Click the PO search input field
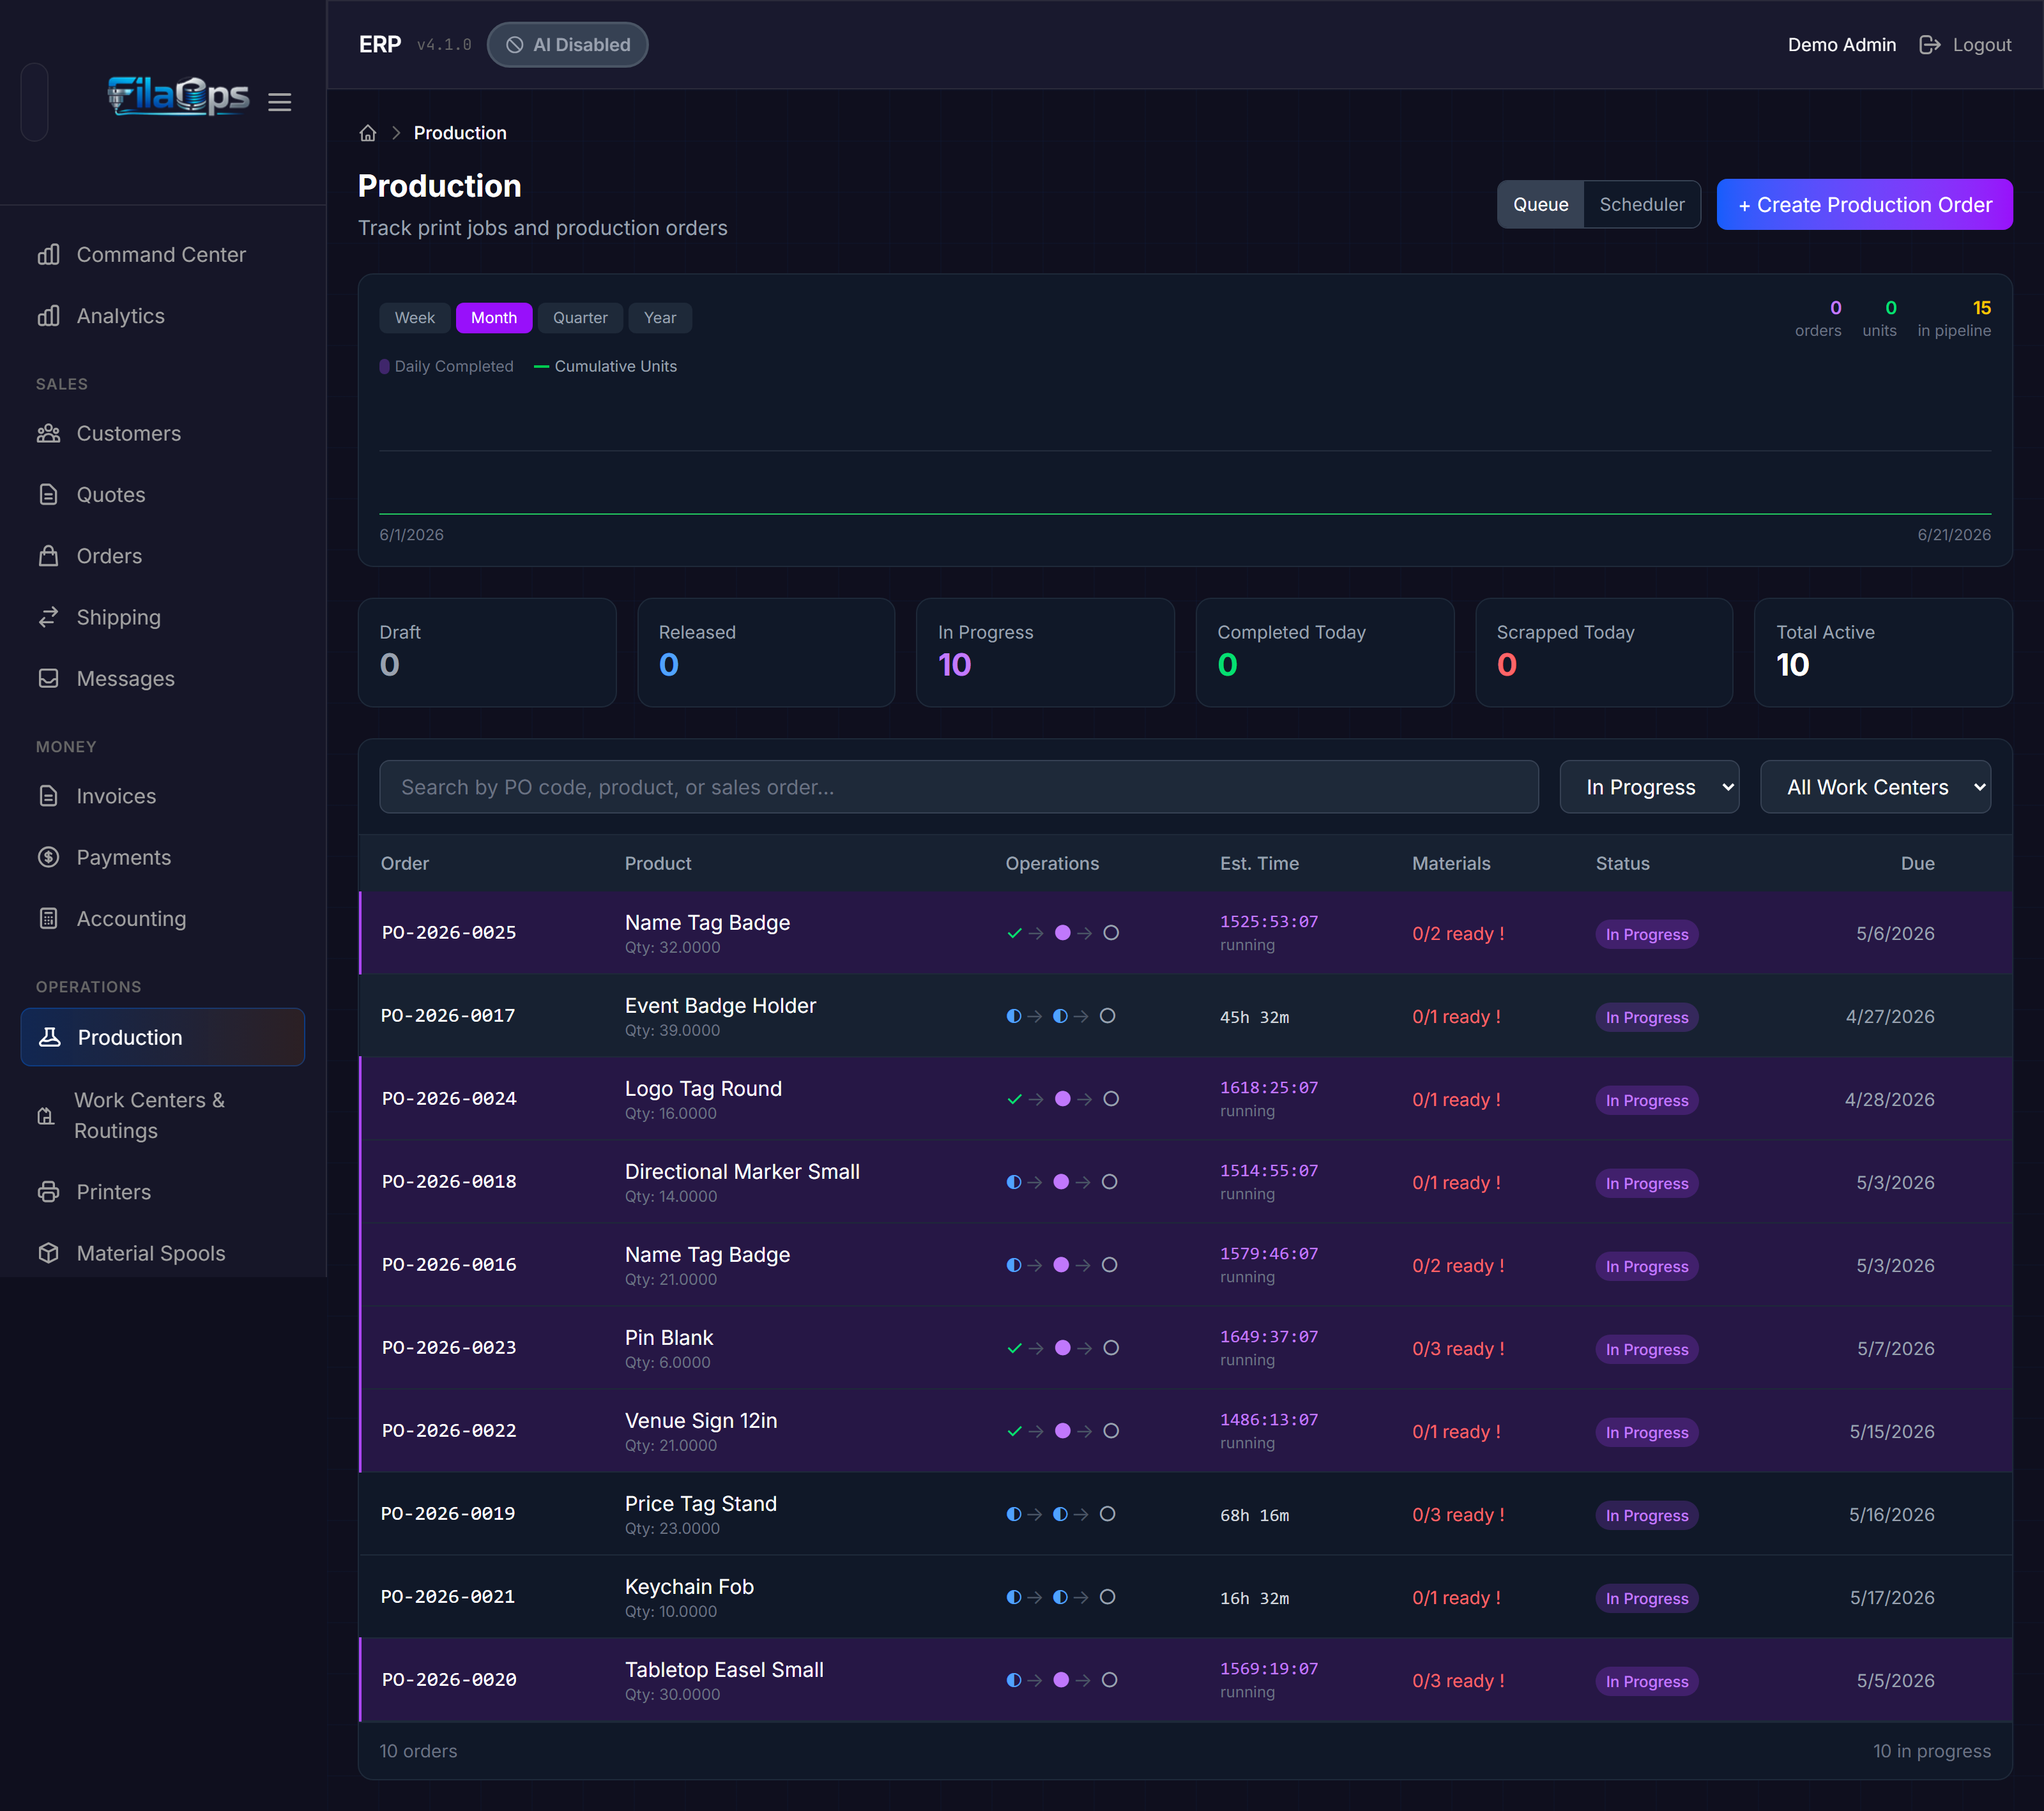Screen dimensions: 2044x1811 pyautogui.click(x=958, y=787)
